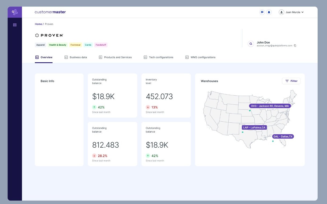Click the John Doe name
Image resolution: width=327 pixels, height=204 pixels.
point(263,42)
